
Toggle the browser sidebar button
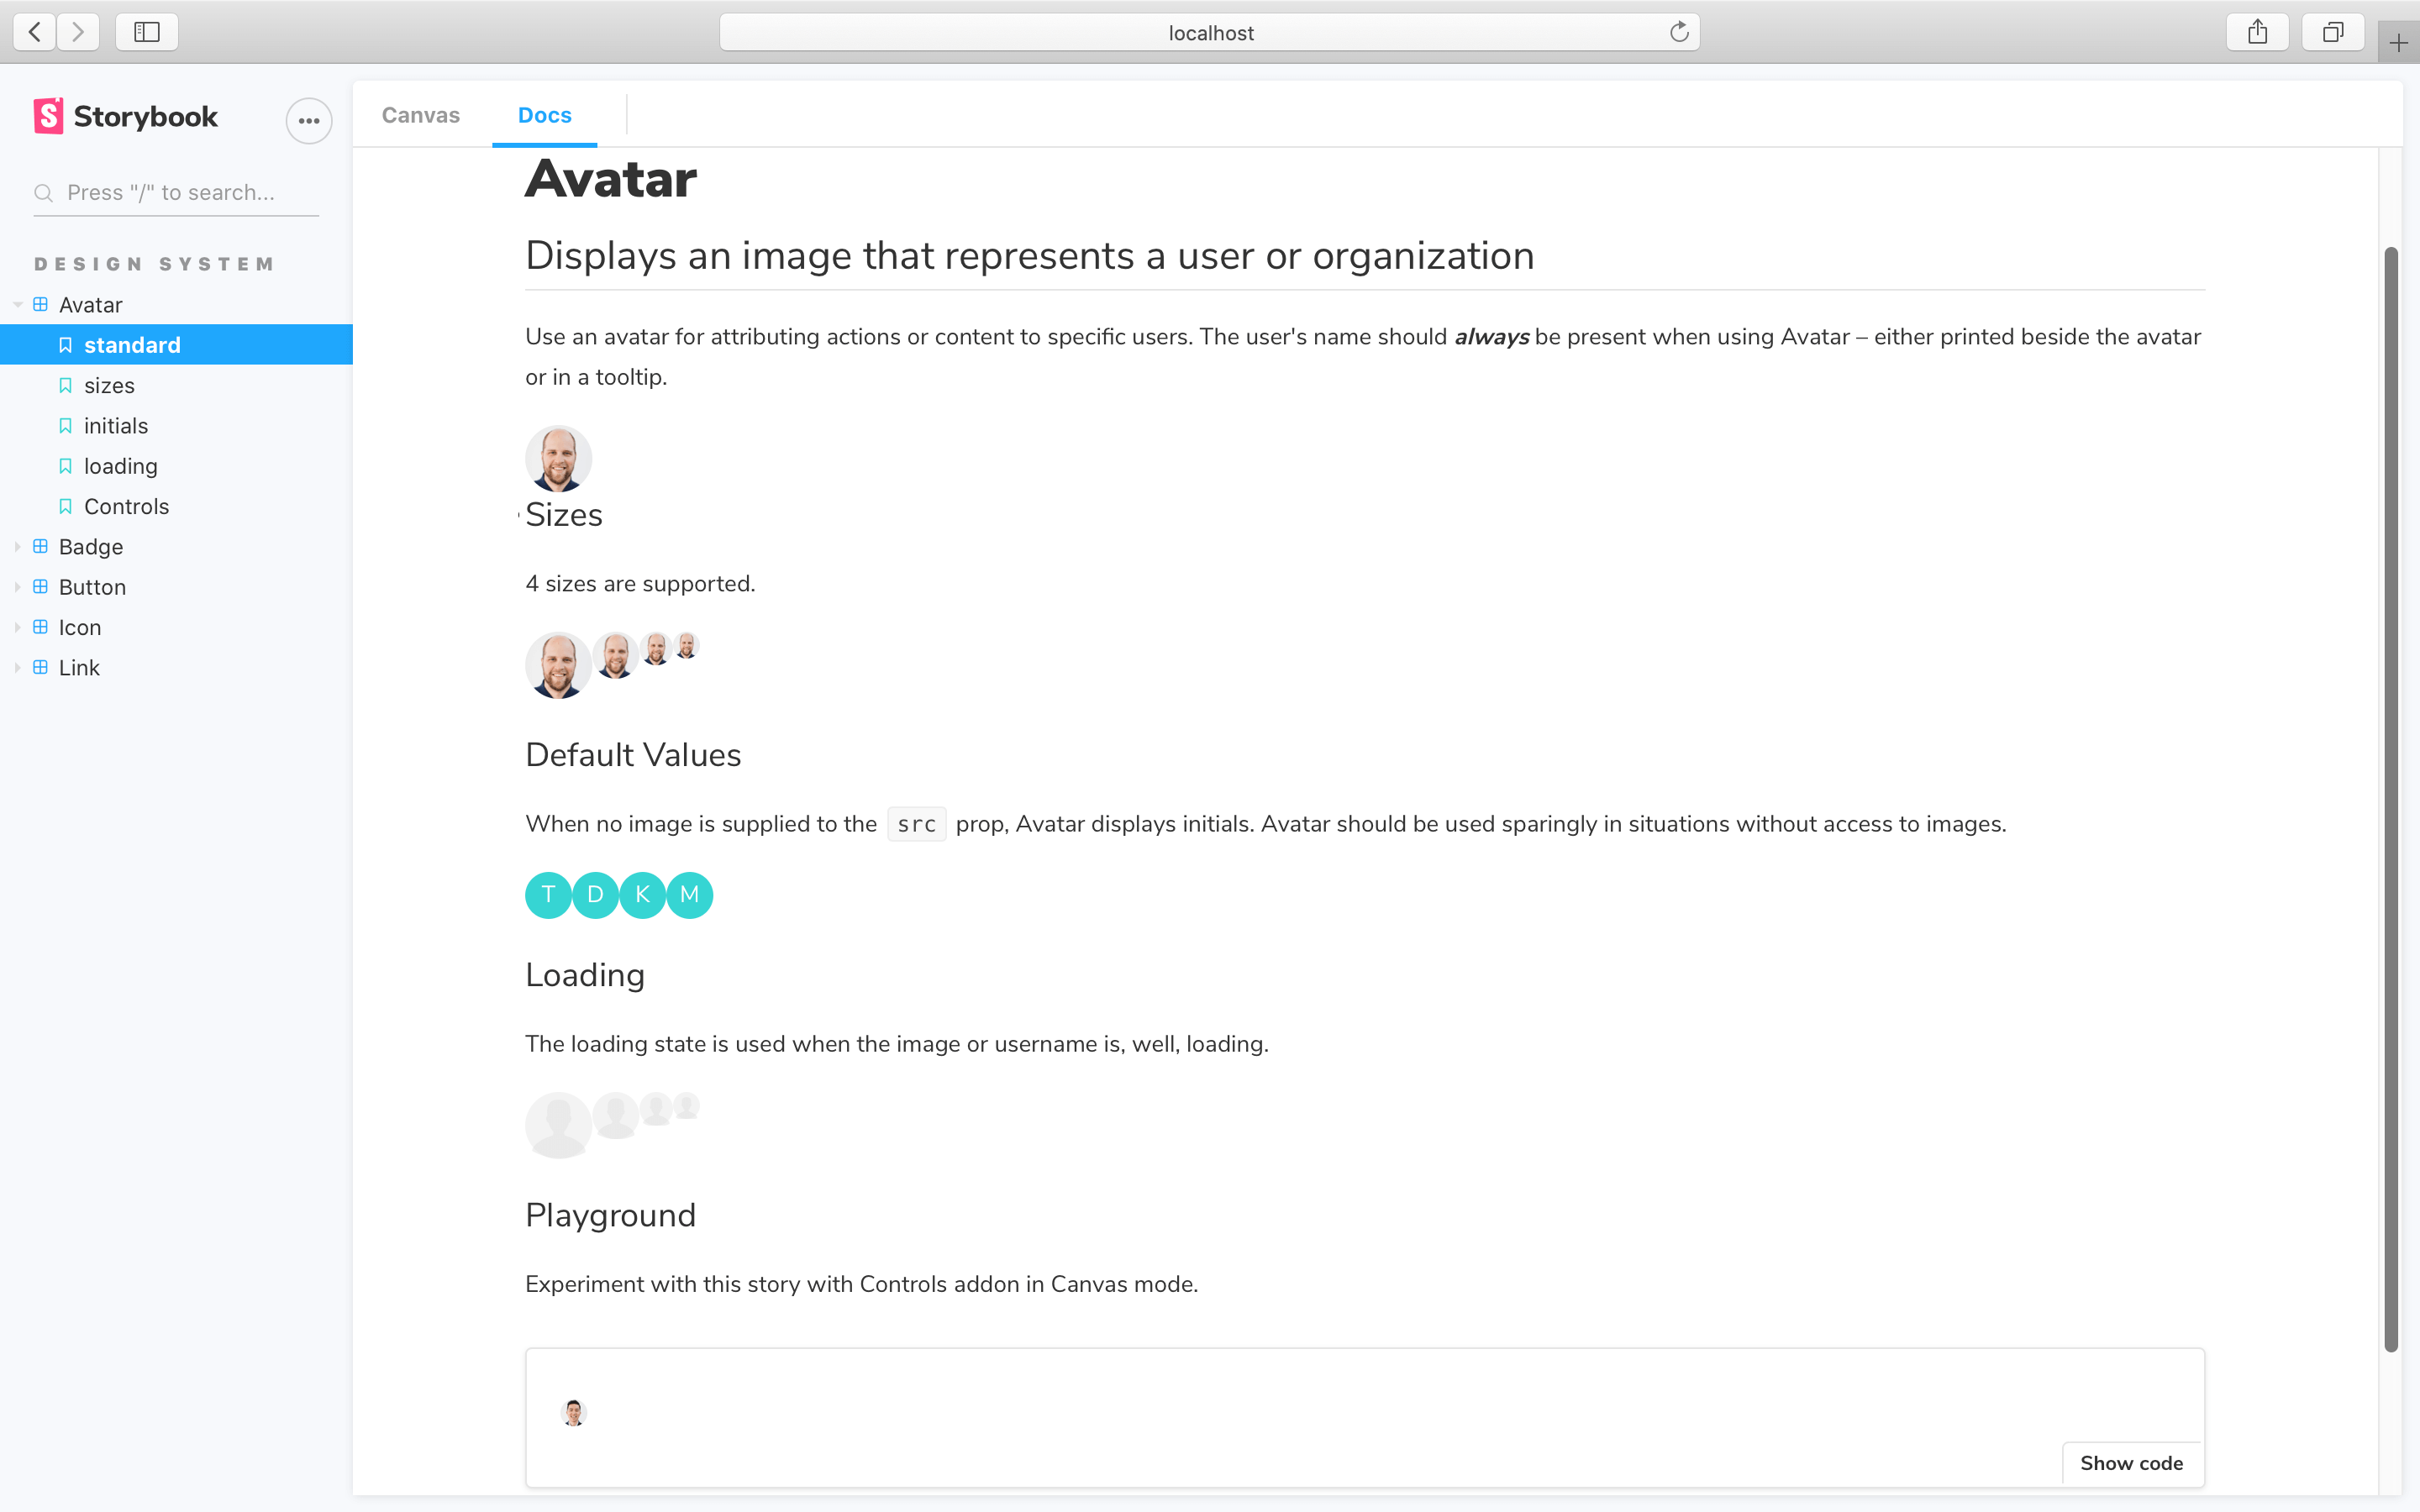coord(147,32)
